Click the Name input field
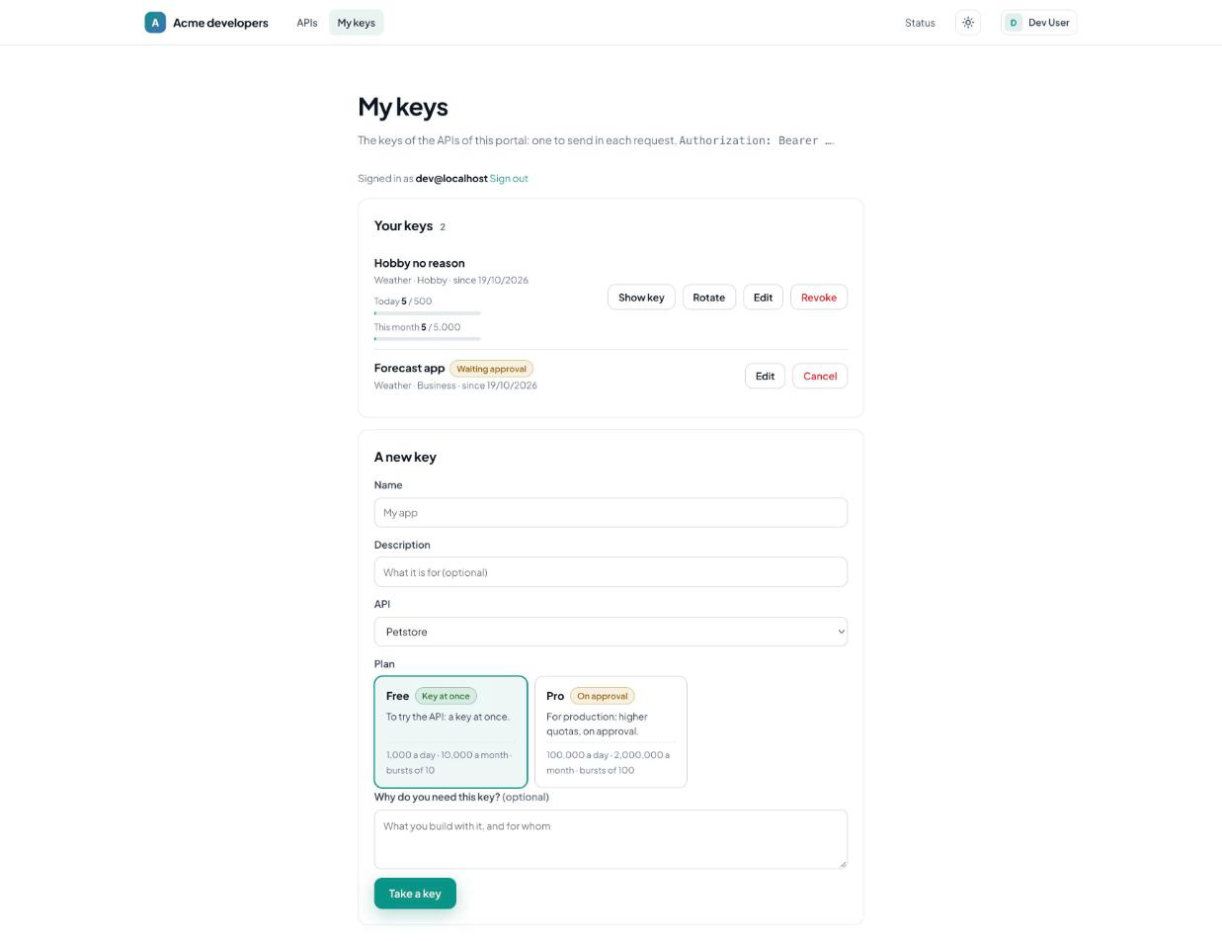1222x941 pixels. (x=611, y=513)
